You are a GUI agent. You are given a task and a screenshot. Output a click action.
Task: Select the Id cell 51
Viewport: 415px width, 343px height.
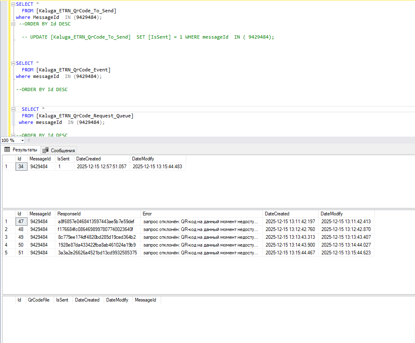tap(21, 253)
